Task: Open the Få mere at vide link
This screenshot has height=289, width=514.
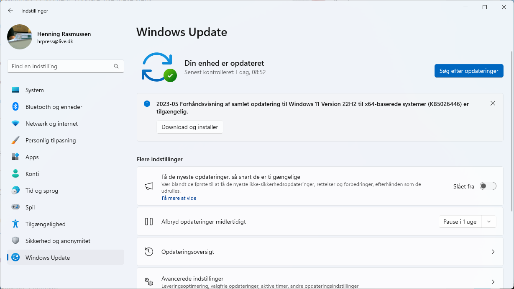Action: (x=179, y=198)
